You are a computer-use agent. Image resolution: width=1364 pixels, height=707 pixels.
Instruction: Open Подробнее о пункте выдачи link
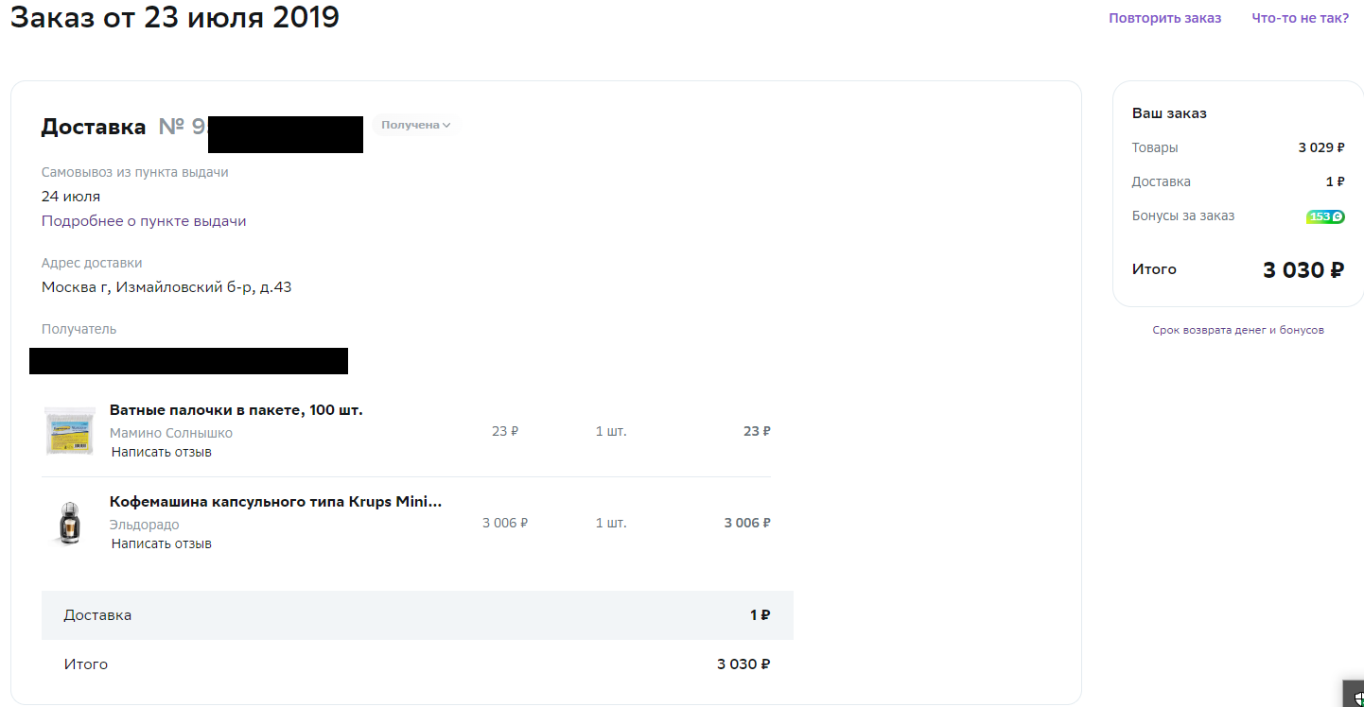(144, 221)
